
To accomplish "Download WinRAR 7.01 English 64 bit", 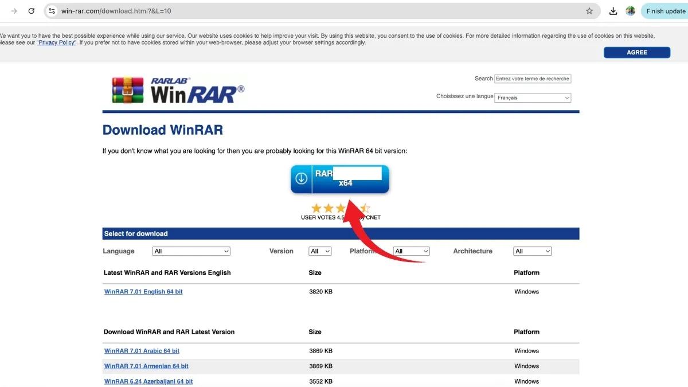I will (143, 292).
